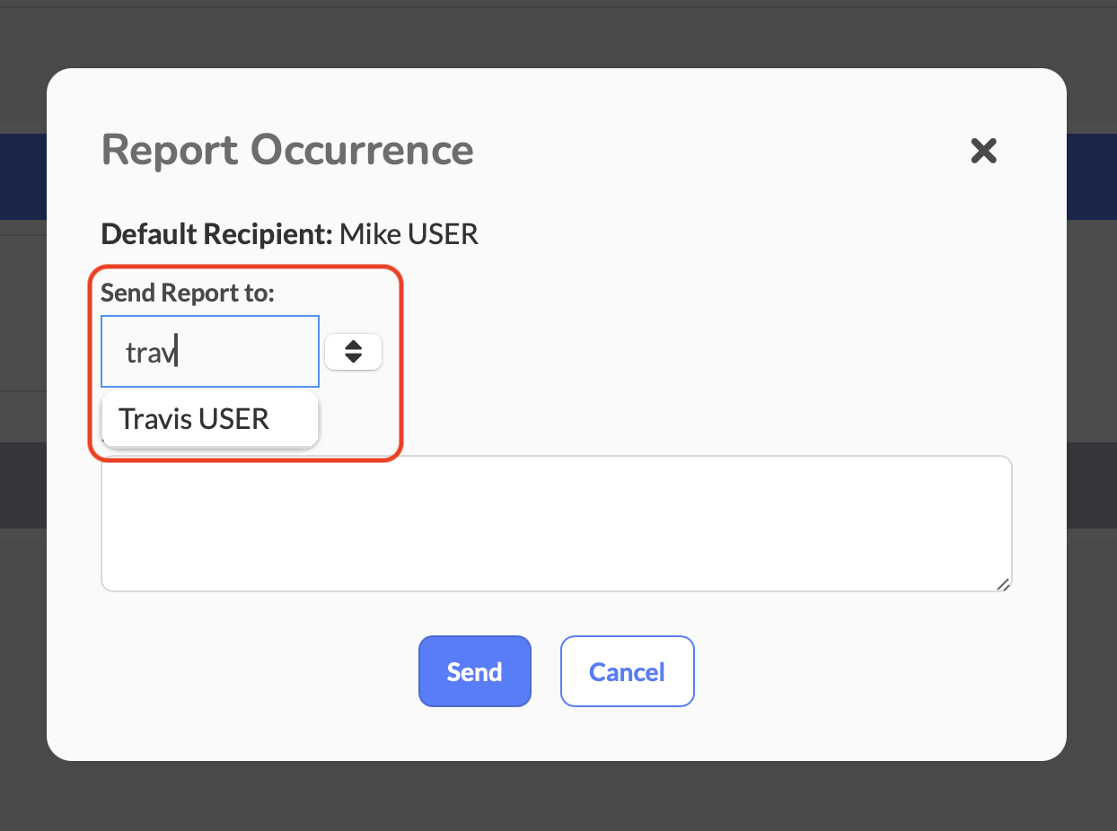Viewport: 1117px width, 831px height.
Task: Click the word USER in the Travis suggestion
Action: coord(233,419)
